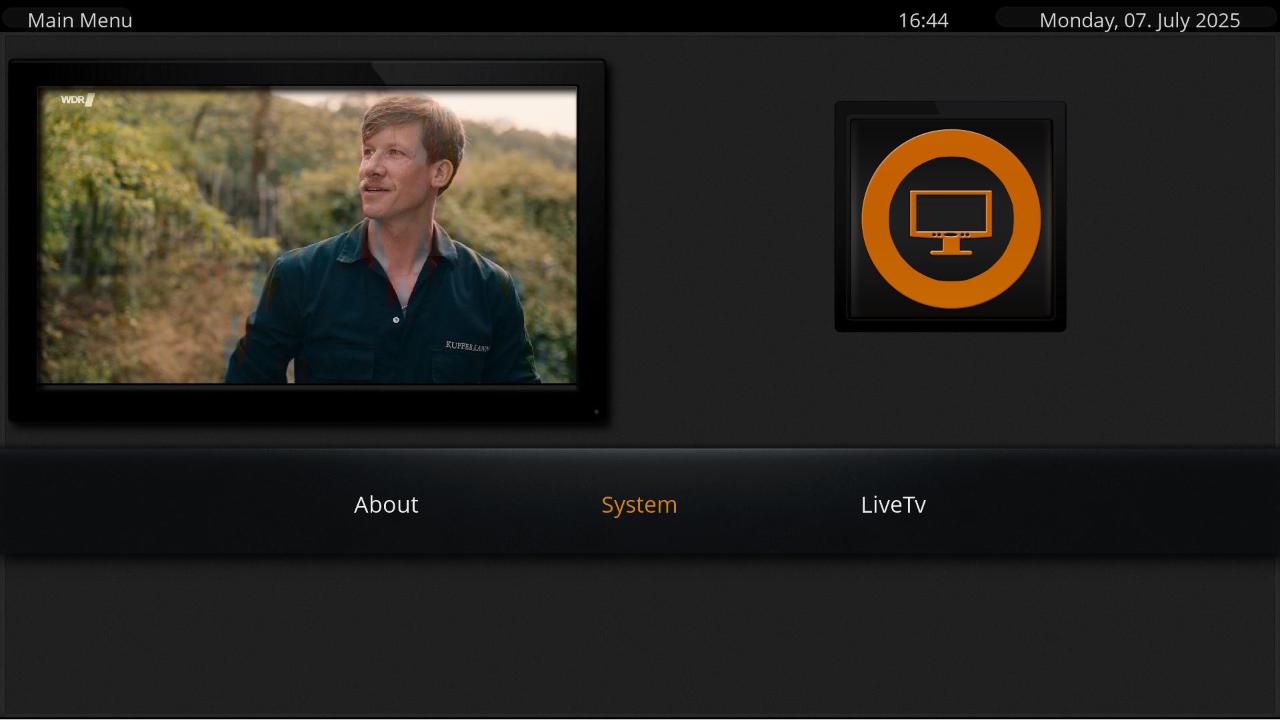Viewport: 1280px width, 720px height.
Task: Select the About menu entry
Action: (386, 505)
